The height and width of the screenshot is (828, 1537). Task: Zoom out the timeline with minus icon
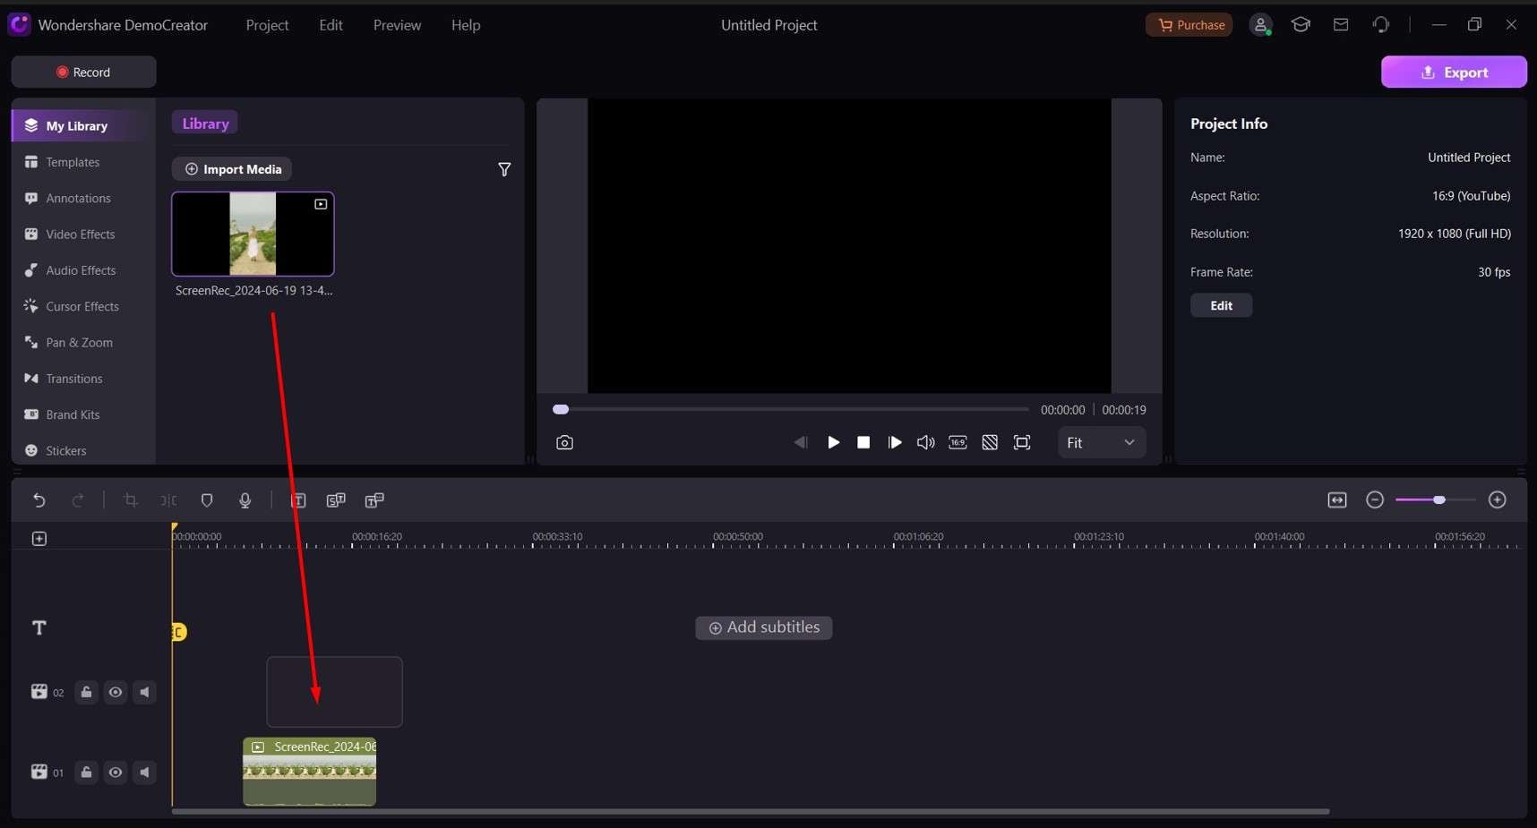(x=1375, y=499)
